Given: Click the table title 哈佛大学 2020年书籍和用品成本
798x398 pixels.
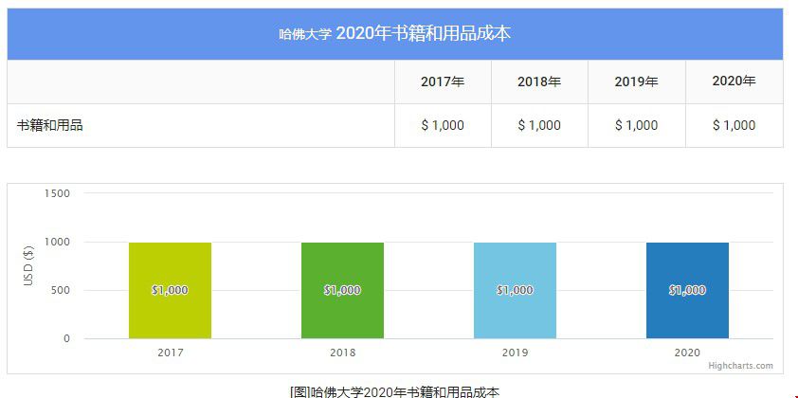Looking at the screenshot, I should pyautogui.click(x=395, y=33).
